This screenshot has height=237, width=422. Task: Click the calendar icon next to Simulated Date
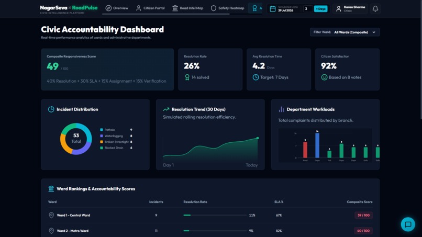tap(273, 8)
